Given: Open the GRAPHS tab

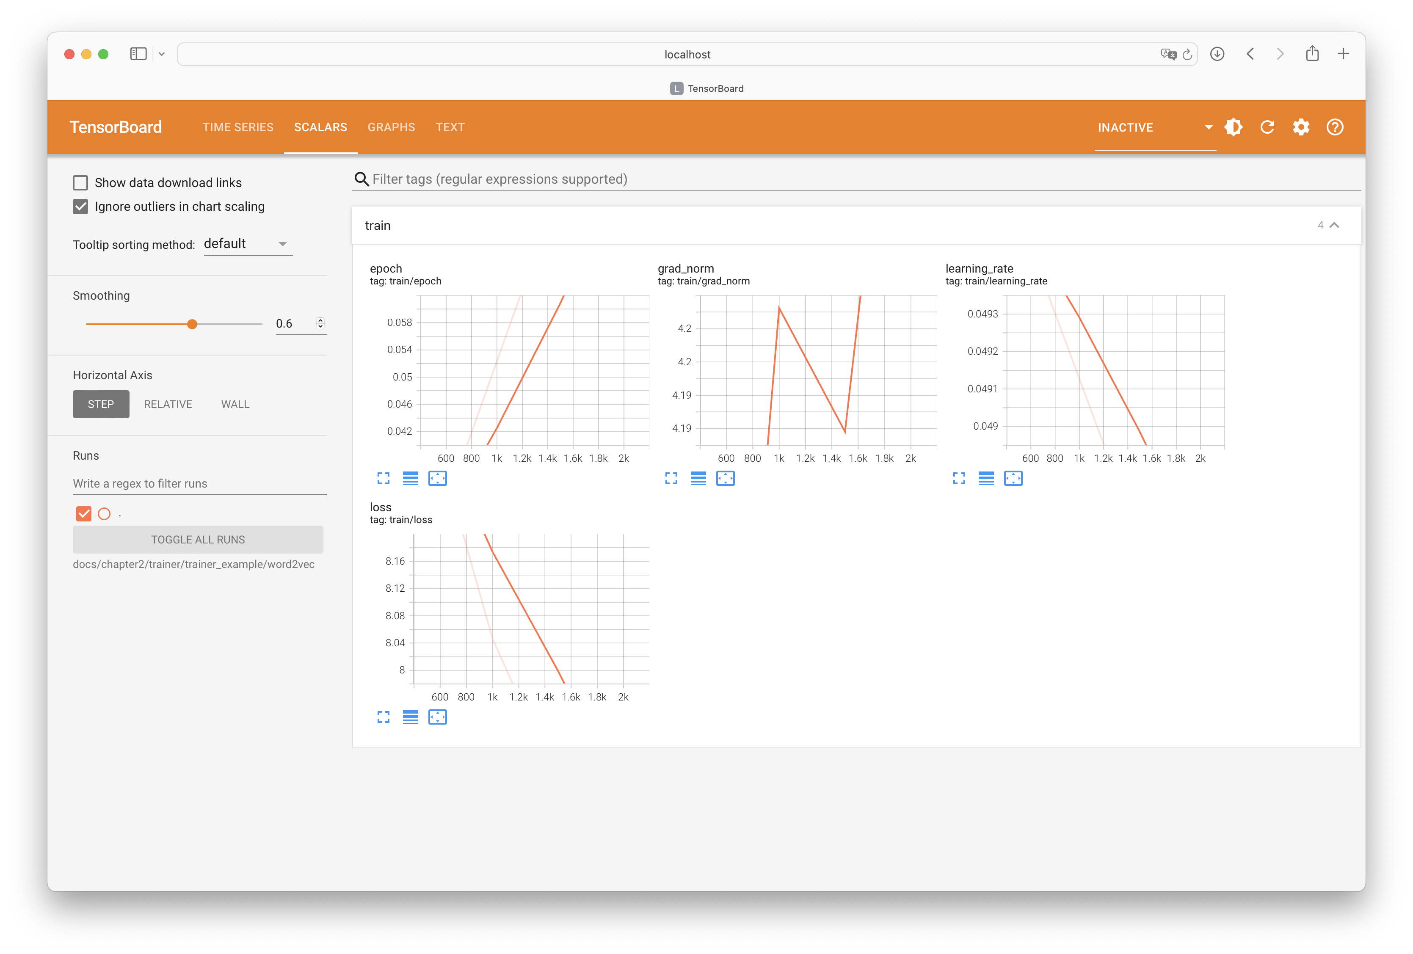Looking at the screenshot, I should point(391,127).
